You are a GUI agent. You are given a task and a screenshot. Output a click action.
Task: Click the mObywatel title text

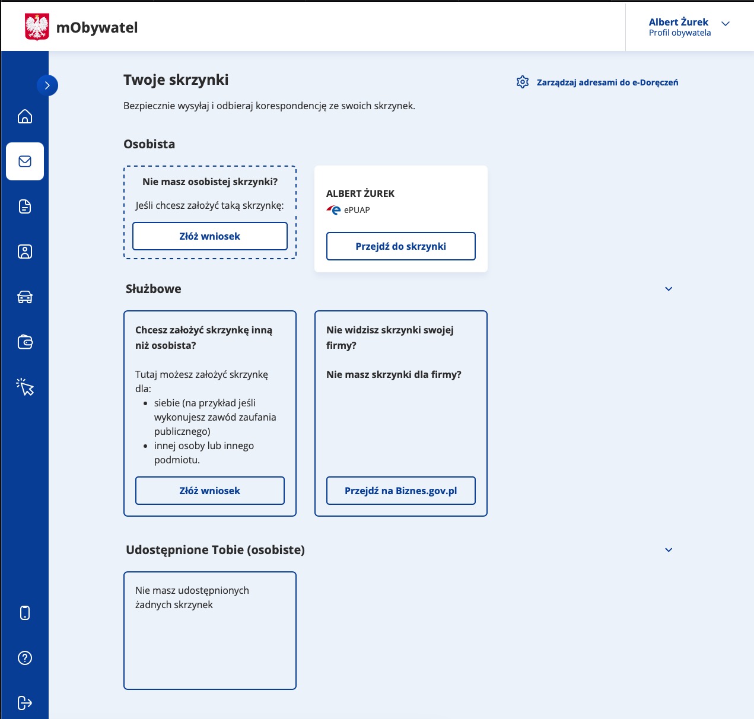[x=97, y=27]
